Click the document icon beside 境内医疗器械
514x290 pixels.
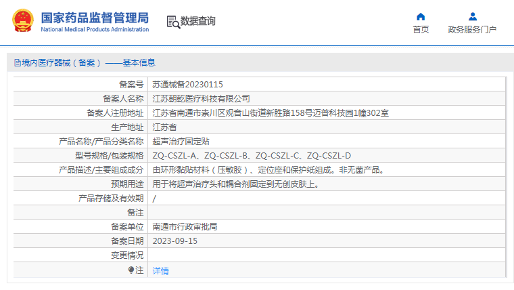pyautogui.click(x=18, y=63)
